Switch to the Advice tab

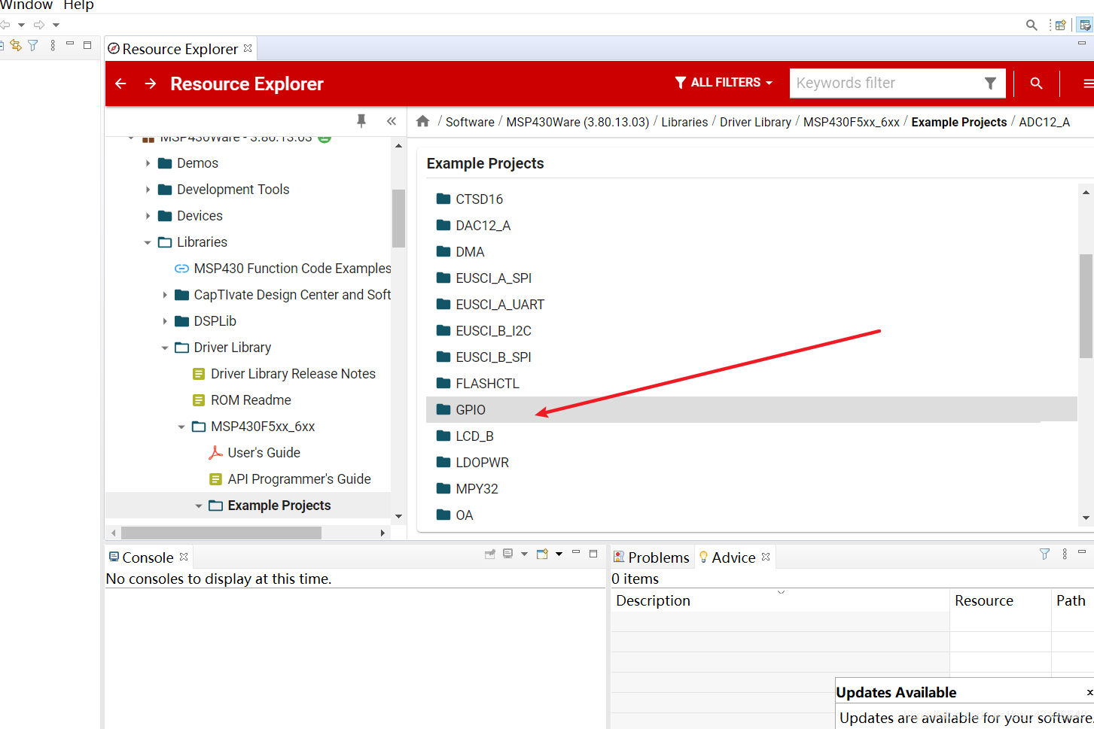(733, 557)
